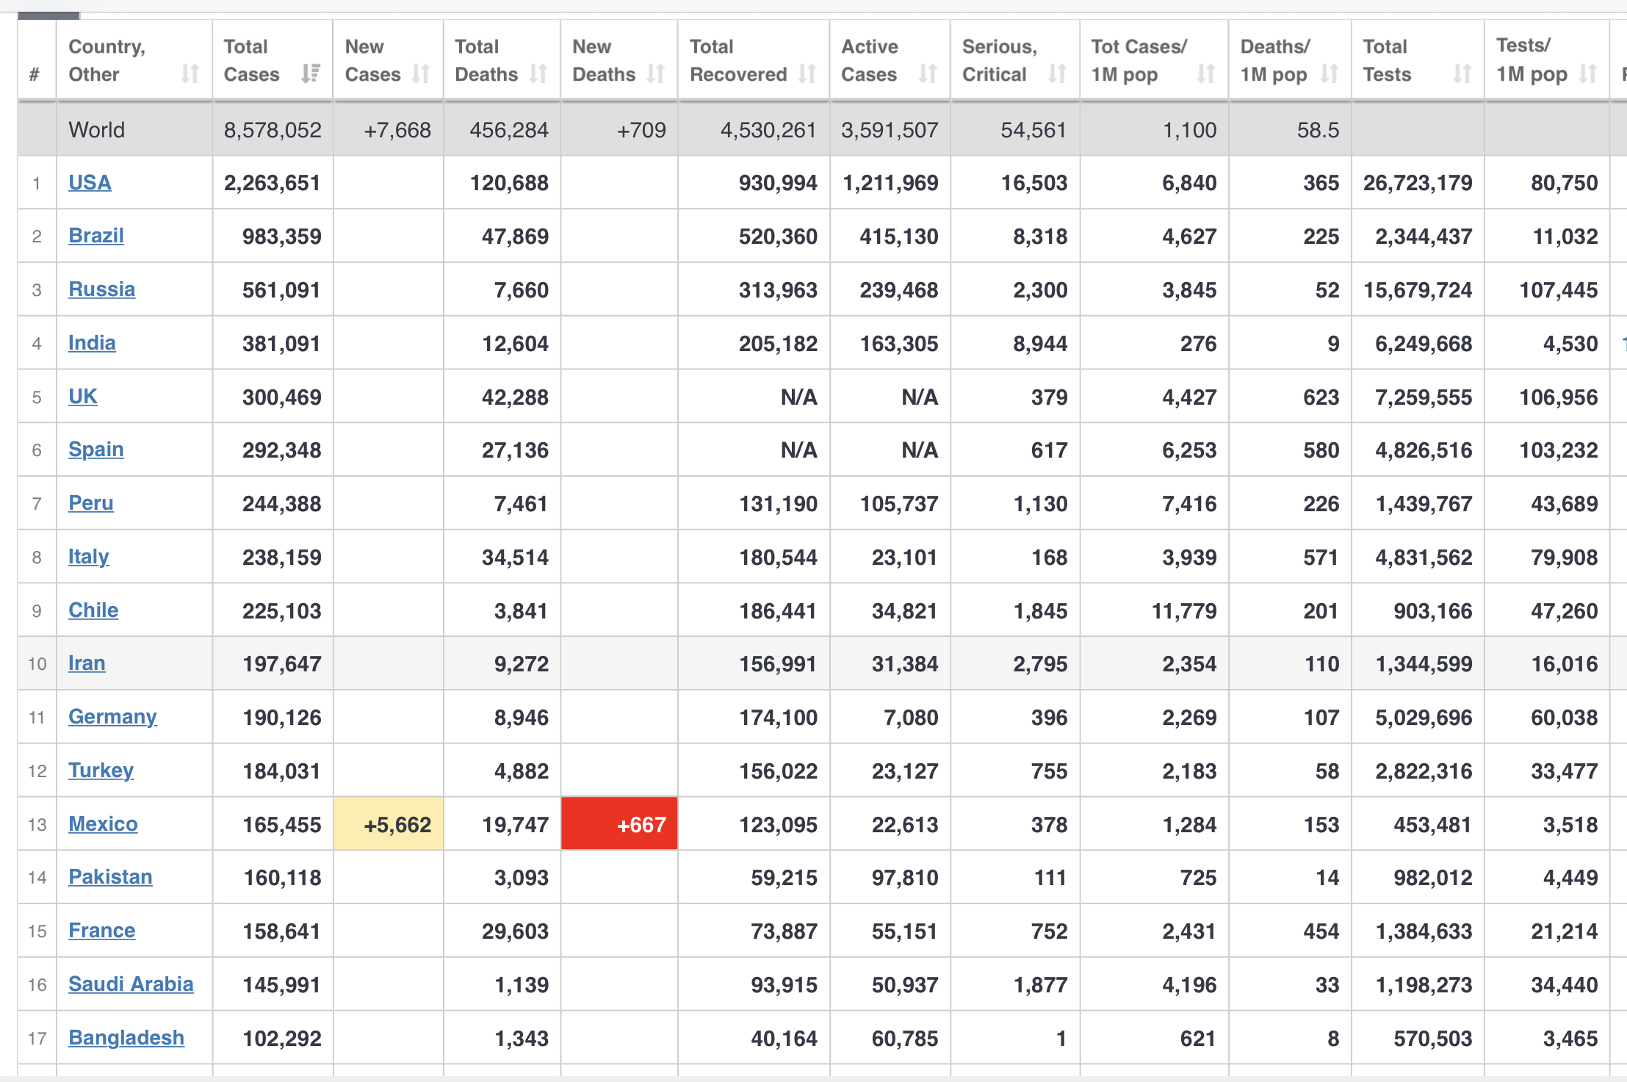Click Total Recovered sort arrows

(808, 74)
